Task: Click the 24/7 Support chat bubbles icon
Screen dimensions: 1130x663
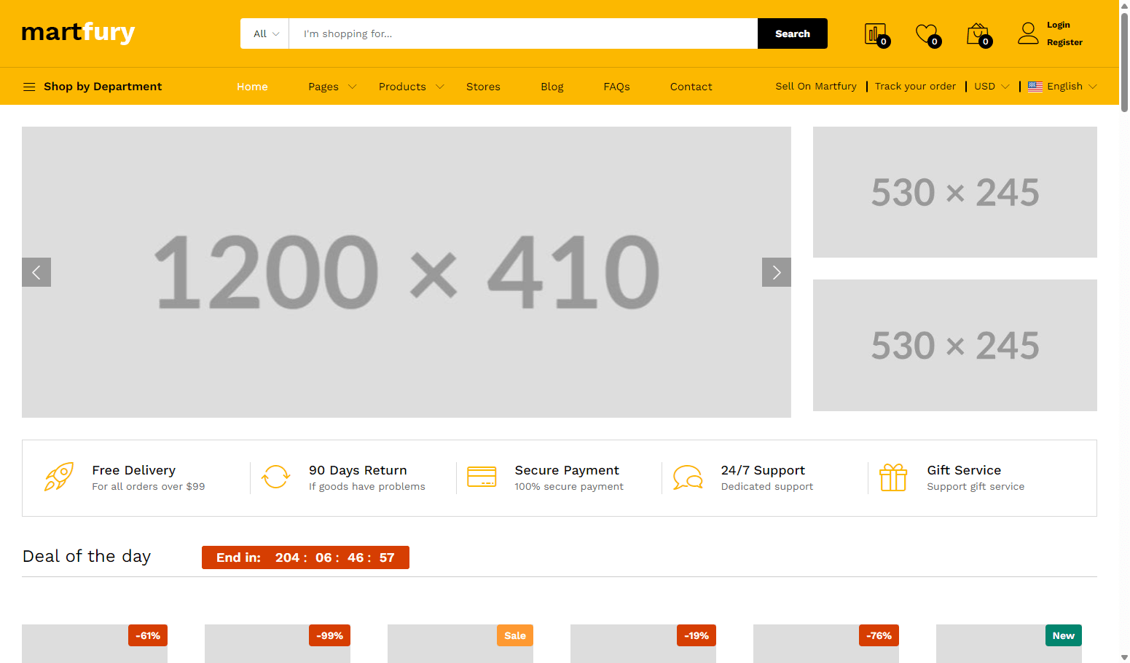Action: point(688,477)
